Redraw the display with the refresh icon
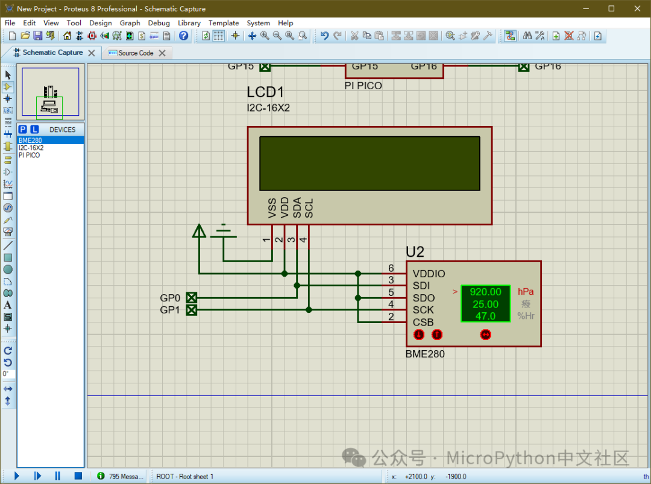The image size is (651, 484). coord(206,36)
